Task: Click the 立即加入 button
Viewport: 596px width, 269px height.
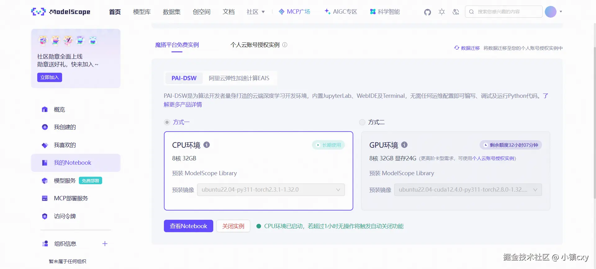Action: click(x=50, y=77)
